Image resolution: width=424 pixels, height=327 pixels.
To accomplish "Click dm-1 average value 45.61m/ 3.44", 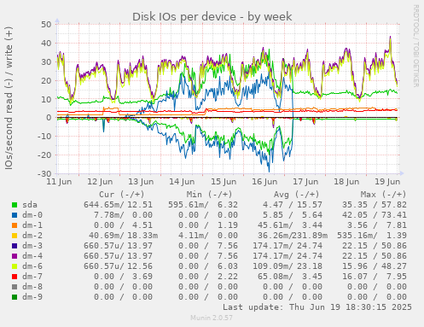I will (x=290, y=225).
